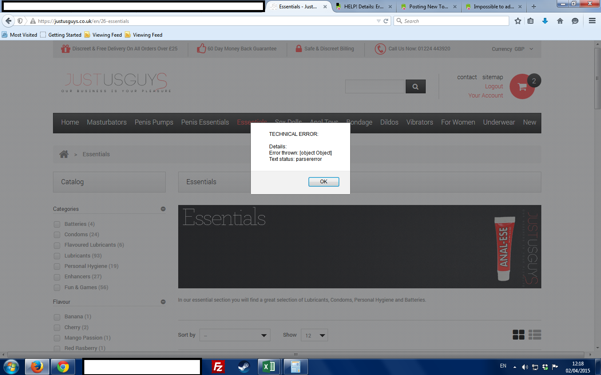The width and height of the screenshot is (601, 375).
Task: Open the Windows Start menu
Action: tap(11, 367)
